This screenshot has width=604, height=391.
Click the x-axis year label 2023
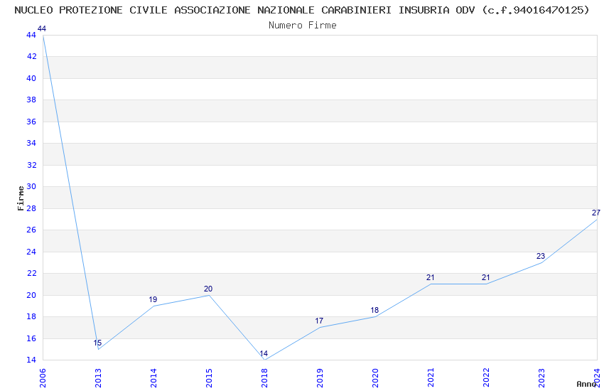(541, 378)
